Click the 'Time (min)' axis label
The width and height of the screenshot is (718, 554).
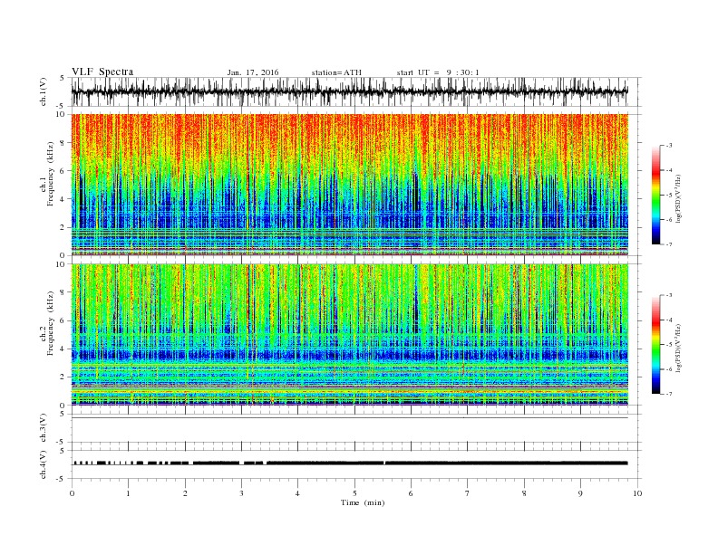[x=363, y=502]
